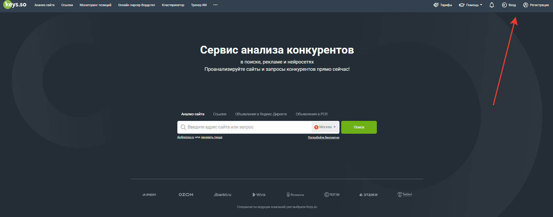Click the login arrow icon

tap(504, 5)
